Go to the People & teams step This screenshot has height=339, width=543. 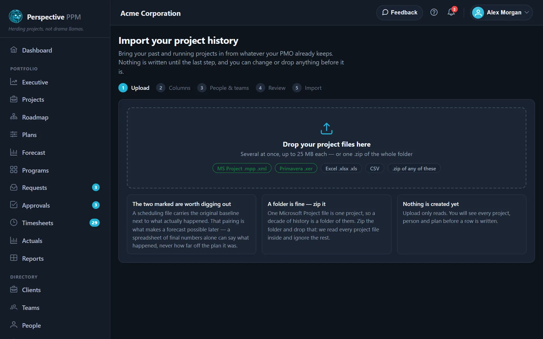[223, 88]
